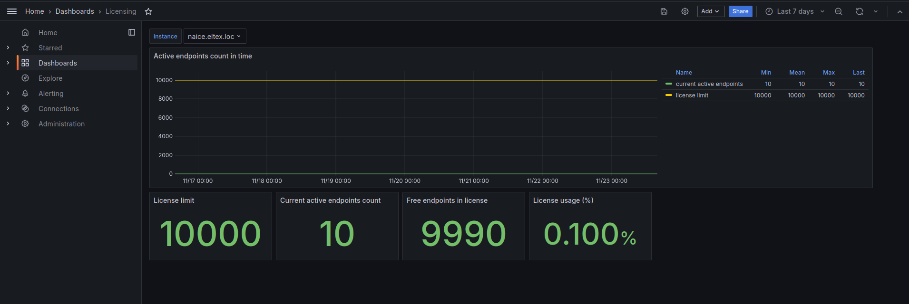
Task: Toggle the hamburger main menu
Action: point(12,11)
